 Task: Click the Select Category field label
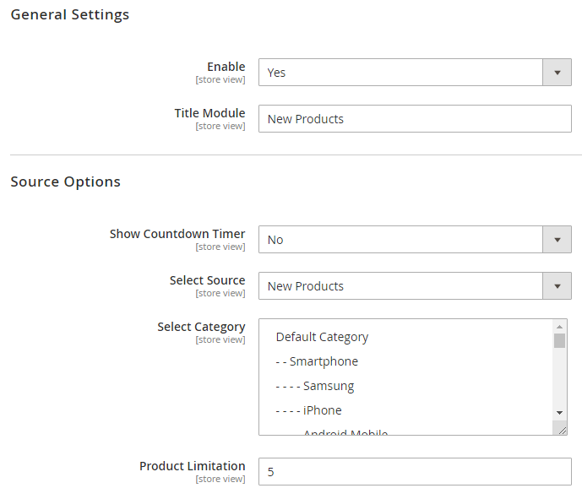[201, 327]
